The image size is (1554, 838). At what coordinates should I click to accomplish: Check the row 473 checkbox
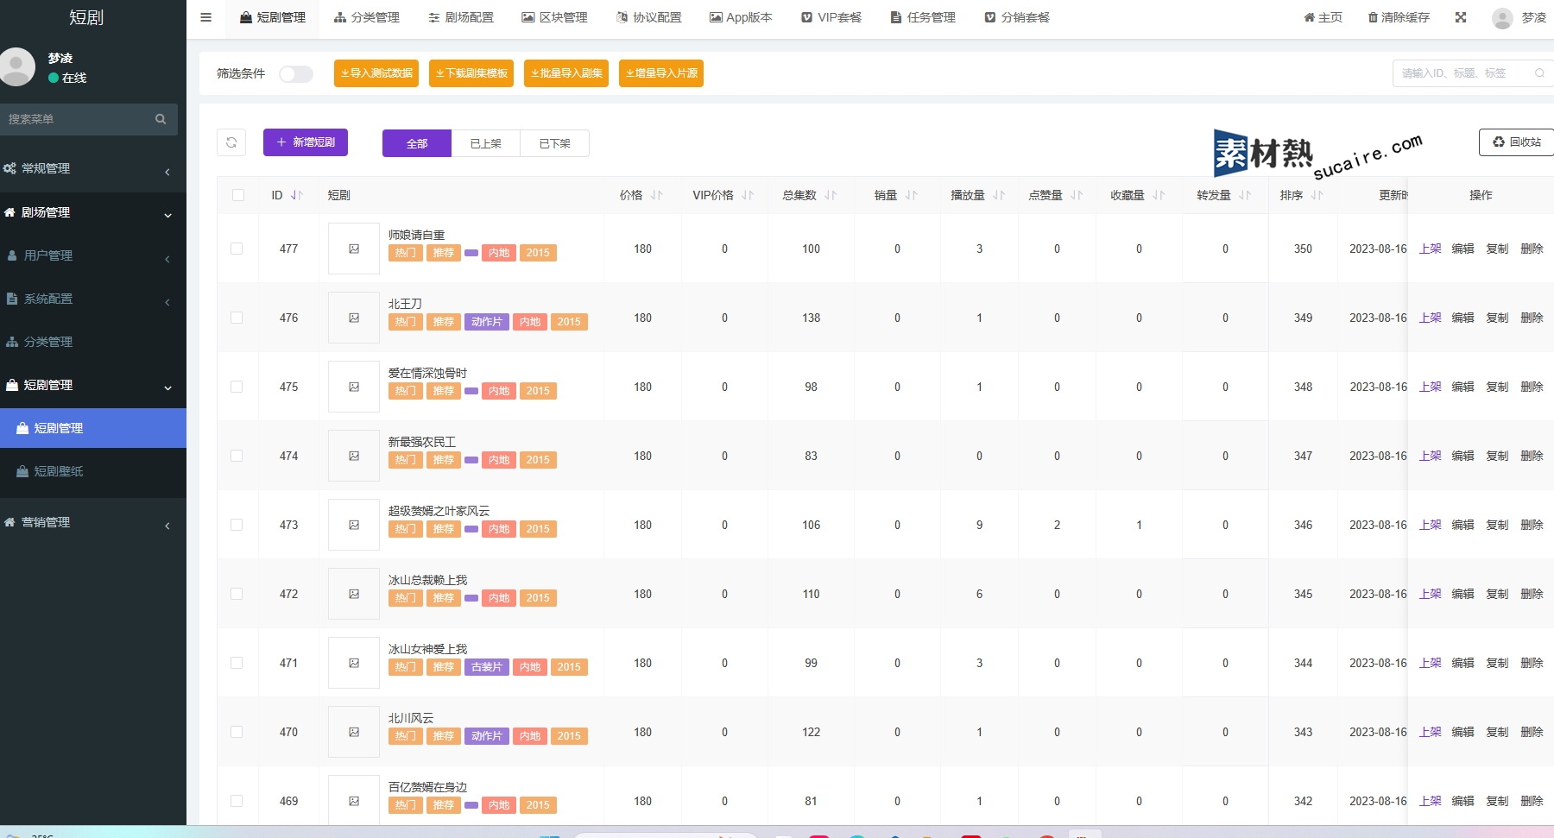237,525
